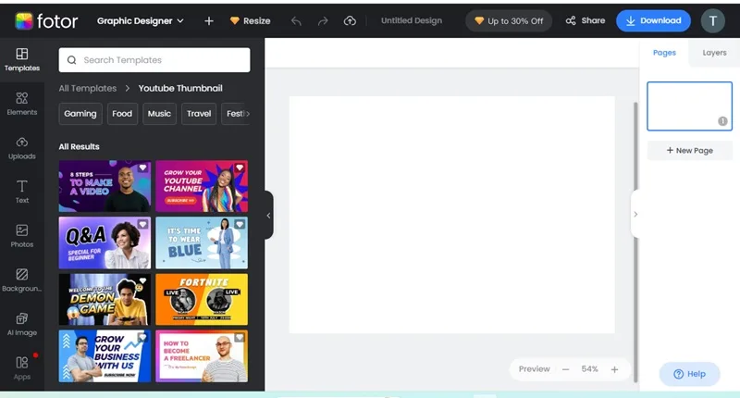Click the zoom in plus button

614,369
